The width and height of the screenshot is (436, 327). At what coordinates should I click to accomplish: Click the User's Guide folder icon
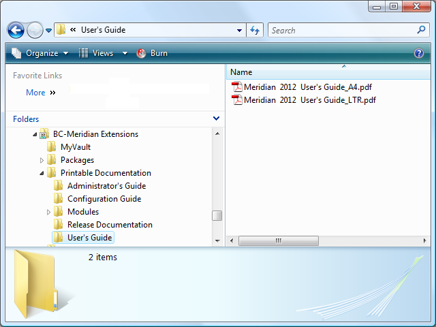[58, 238]
